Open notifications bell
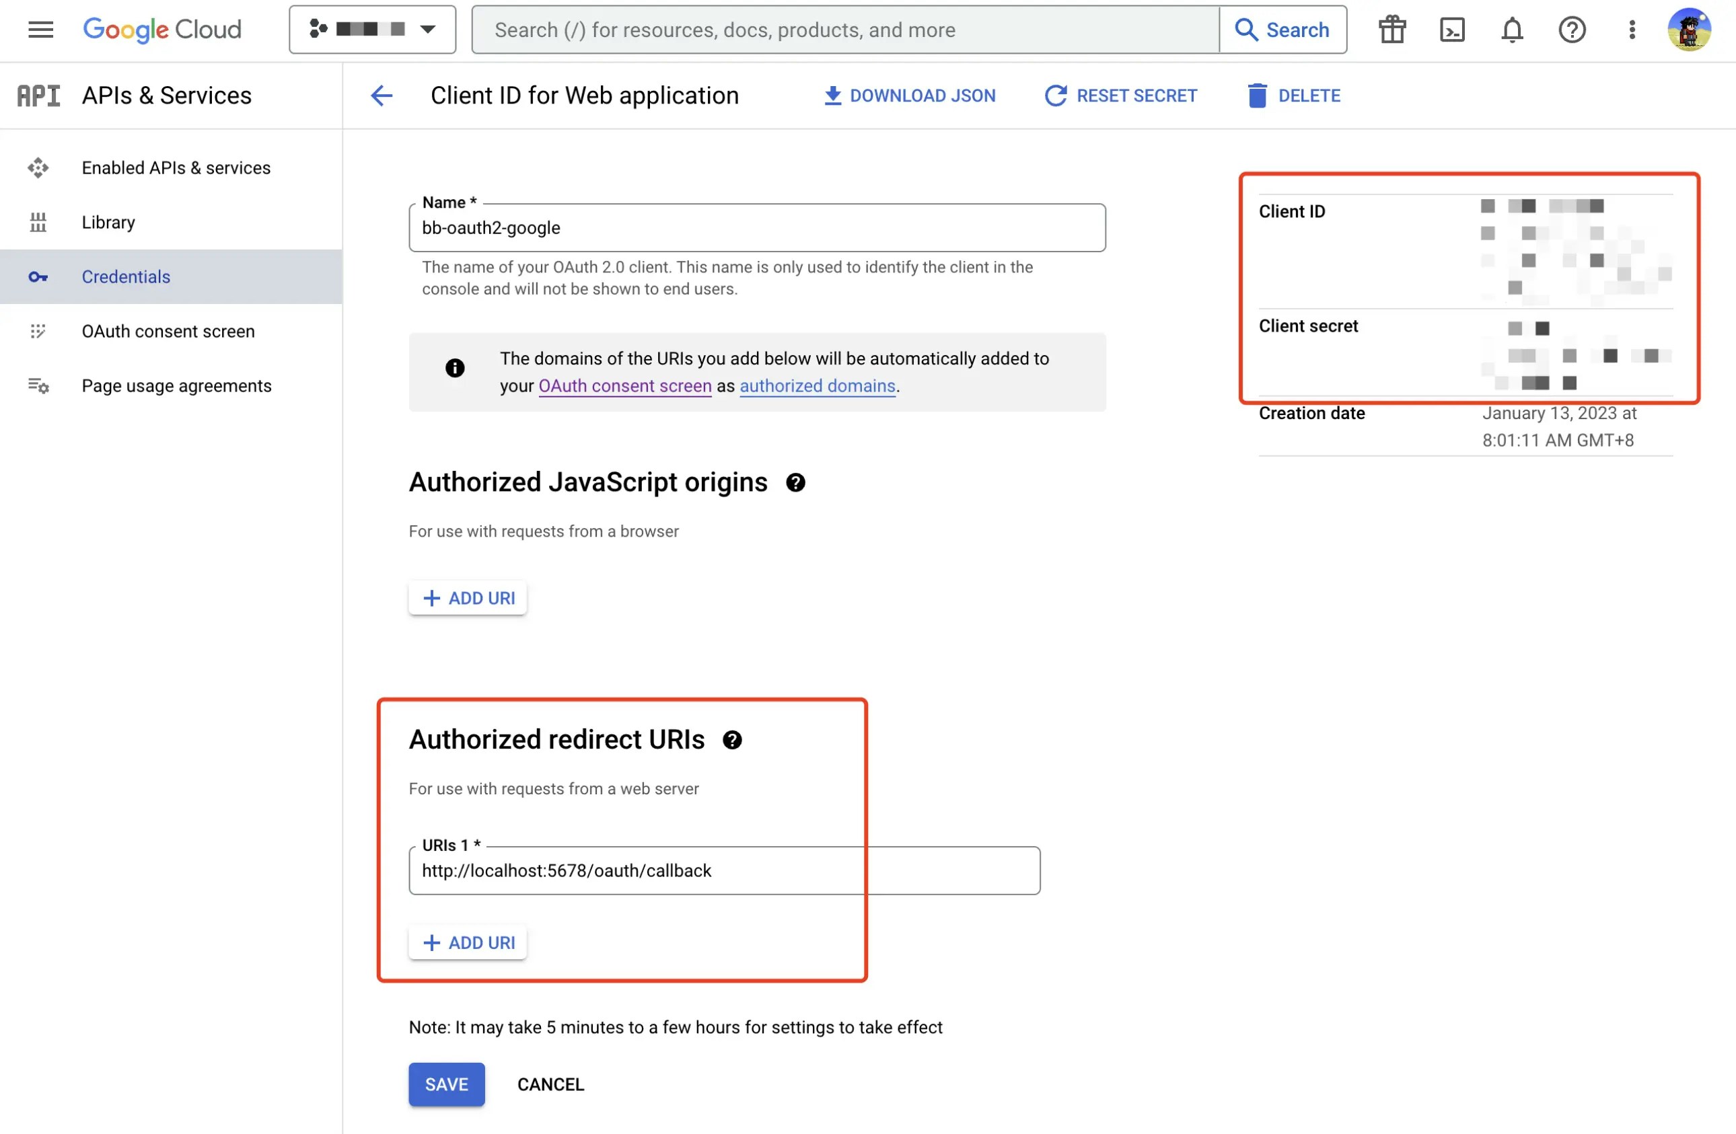Image resolution: width=1736 pixels, height=1134 pixels. tap(1511, 29)
